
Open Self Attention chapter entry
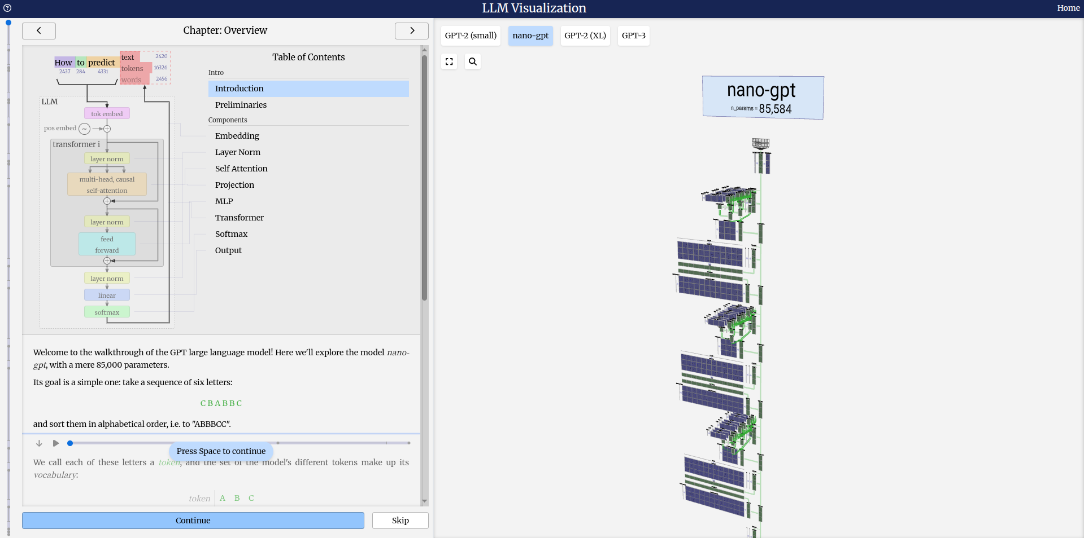click(x=308, y=169)
